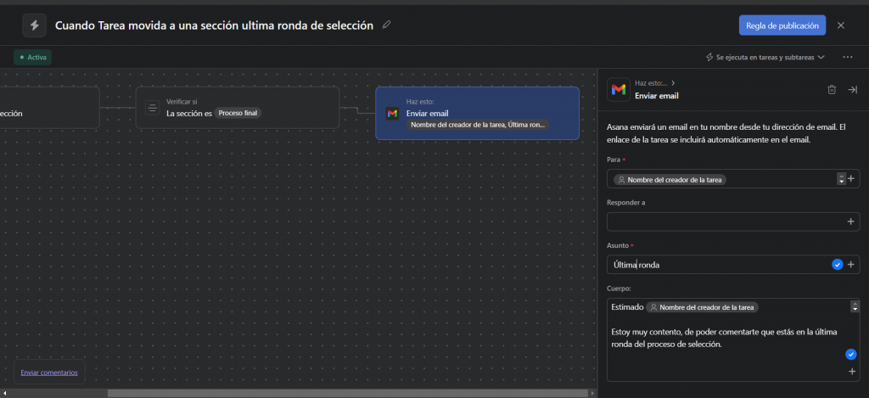869x398 pixels.
Task: Click the pencil icon to rename the rule
Action: pyautogui.click(x=387, y=25)
